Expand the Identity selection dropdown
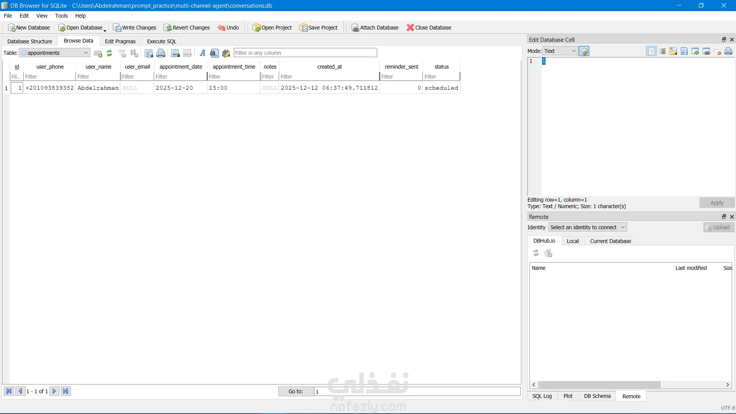The width and height of the screenshot is (736, 414). click(588, 227)
